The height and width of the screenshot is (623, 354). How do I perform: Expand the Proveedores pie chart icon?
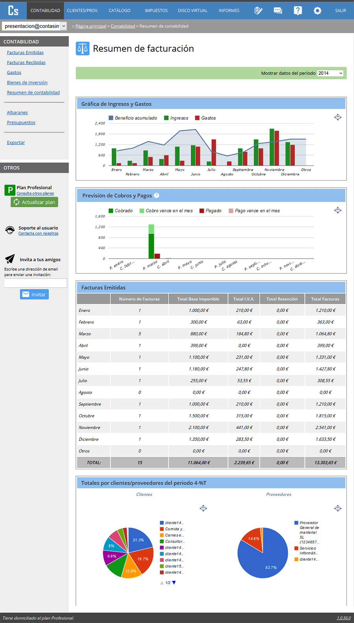(x=338, y=508)
